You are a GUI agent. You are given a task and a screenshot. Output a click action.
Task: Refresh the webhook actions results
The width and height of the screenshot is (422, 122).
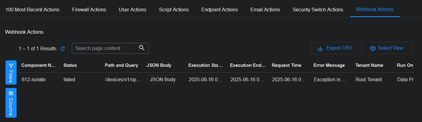pyautogui.click(x=63, y=48)
